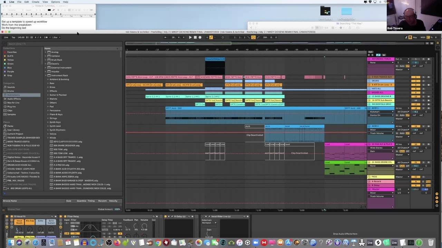Open the Live application menu

[12, 2]
